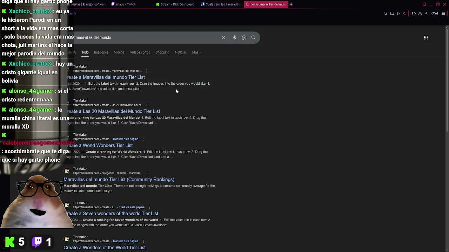
Task: Open Wonders of the World Tier List result
Action: (105, 247)
